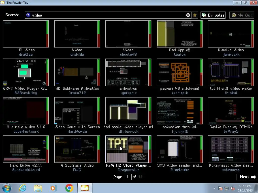
Task: Open File Explorer from the taskbar
Action: tap(38, 188)
